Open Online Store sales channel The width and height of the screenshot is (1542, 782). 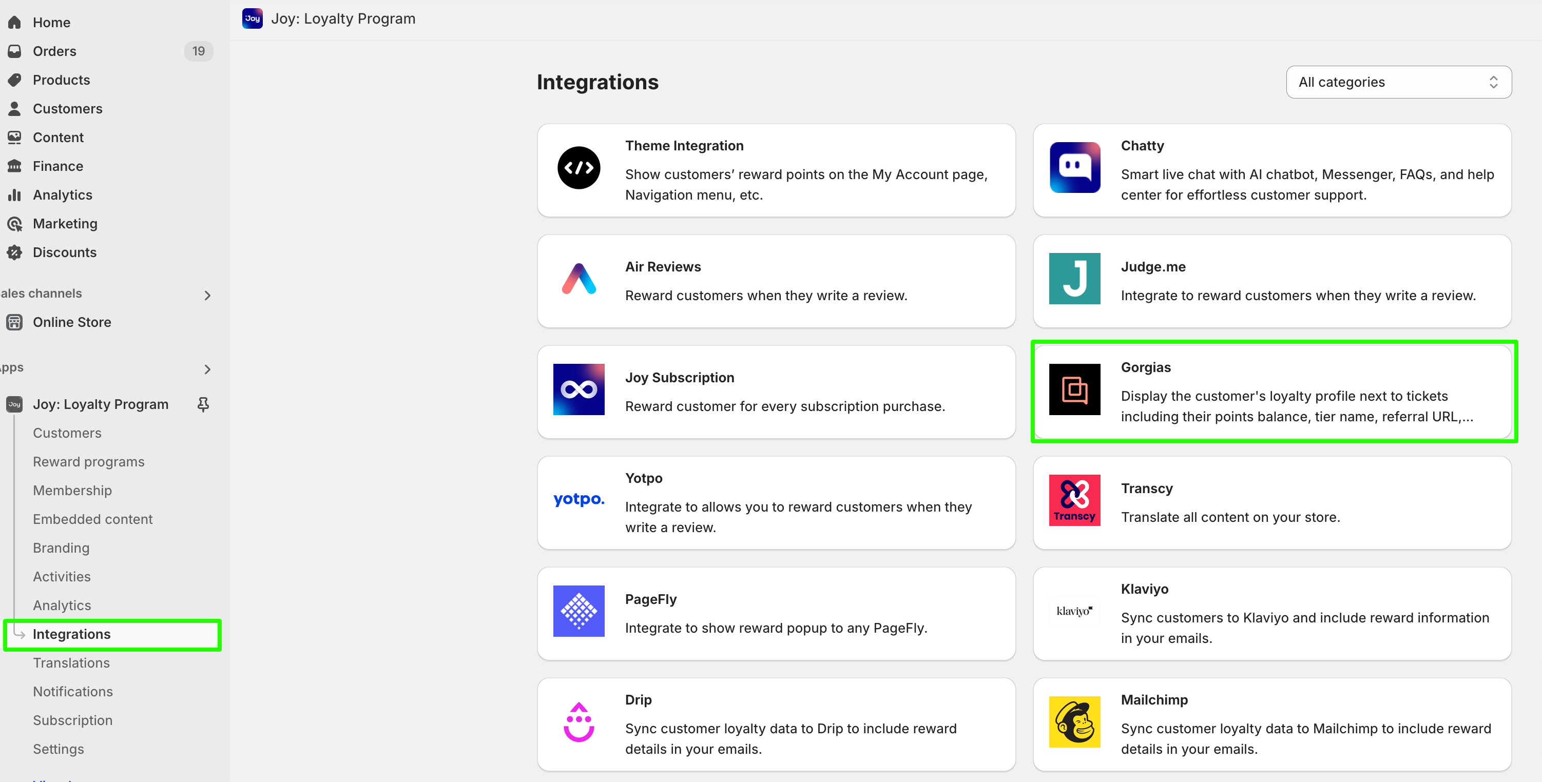coord(72,322)
